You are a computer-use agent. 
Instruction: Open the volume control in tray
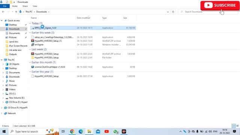(x=210, y=132)
